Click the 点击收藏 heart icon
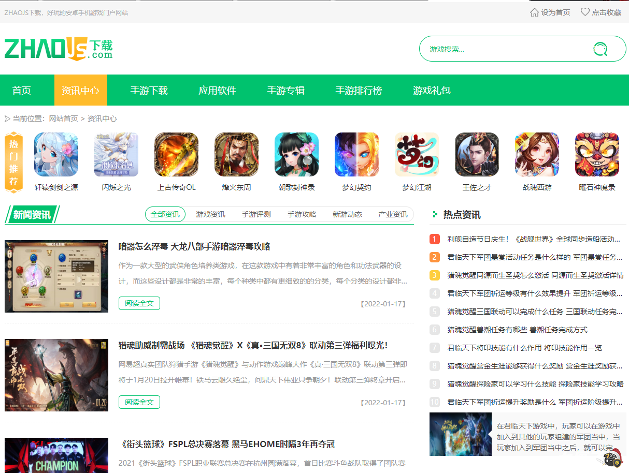The image size is (629, 473). [x=585, y=12]
